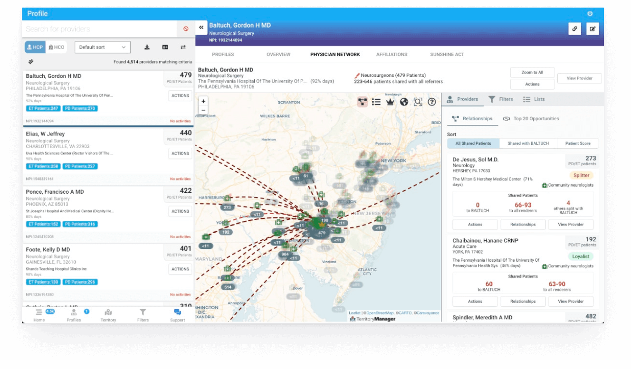Click Relationships for De Jesus, Sol M.D.
This screenshot has width=631, height=369.
pos(523,224)
